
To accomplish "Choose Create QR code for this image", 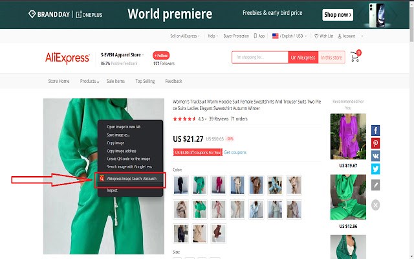I will [130, 159].
